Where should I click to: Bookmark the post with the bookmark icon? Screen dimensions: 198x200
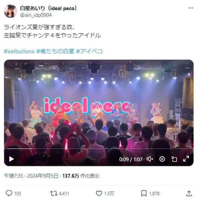click(x=144, y=193)
